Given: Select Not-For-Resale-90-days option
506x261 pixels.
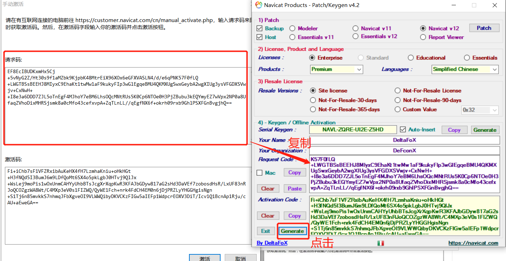Looking at the screenshot, I should (398, 100).
